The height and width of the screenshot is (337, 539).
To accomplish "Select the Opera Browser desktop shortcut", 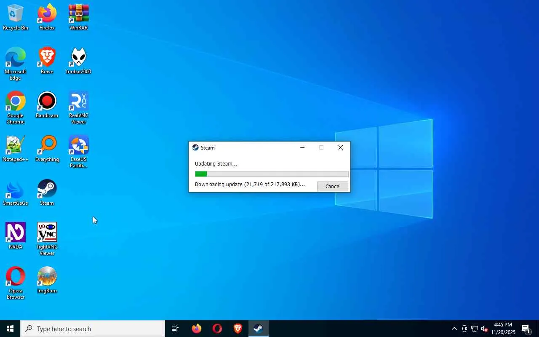I will coord(16,284).
